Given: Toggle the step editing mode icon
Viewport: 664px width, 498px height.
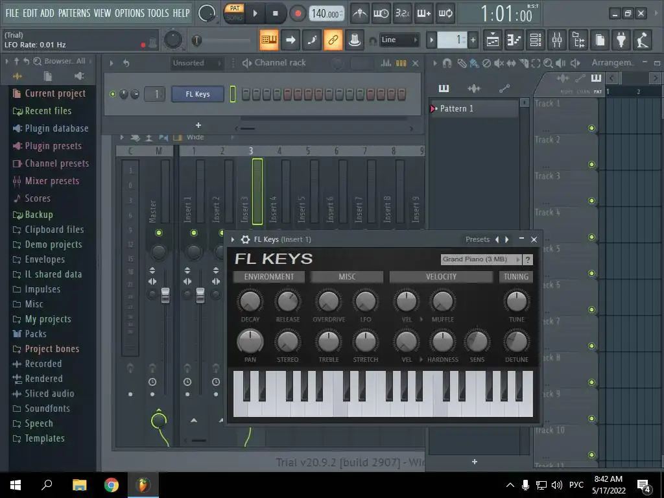Looking at the screenshot, I should 312,40.
